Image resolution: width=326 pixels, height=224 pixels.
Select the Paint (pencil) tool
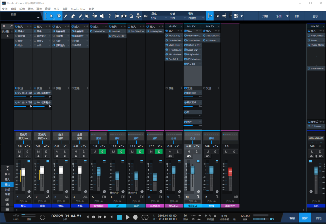pyautogui.click(x=66, y=16)
